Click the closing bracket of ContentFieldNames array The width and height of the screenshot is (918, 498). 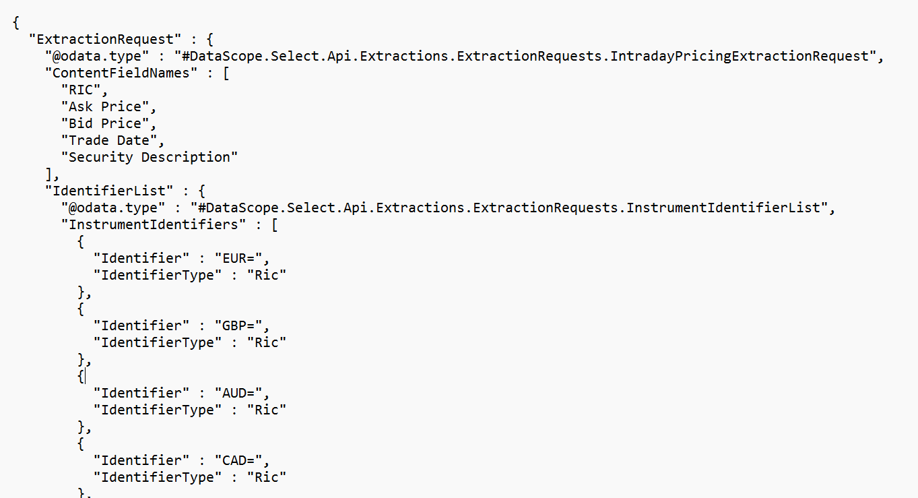(x=48, y=174)
